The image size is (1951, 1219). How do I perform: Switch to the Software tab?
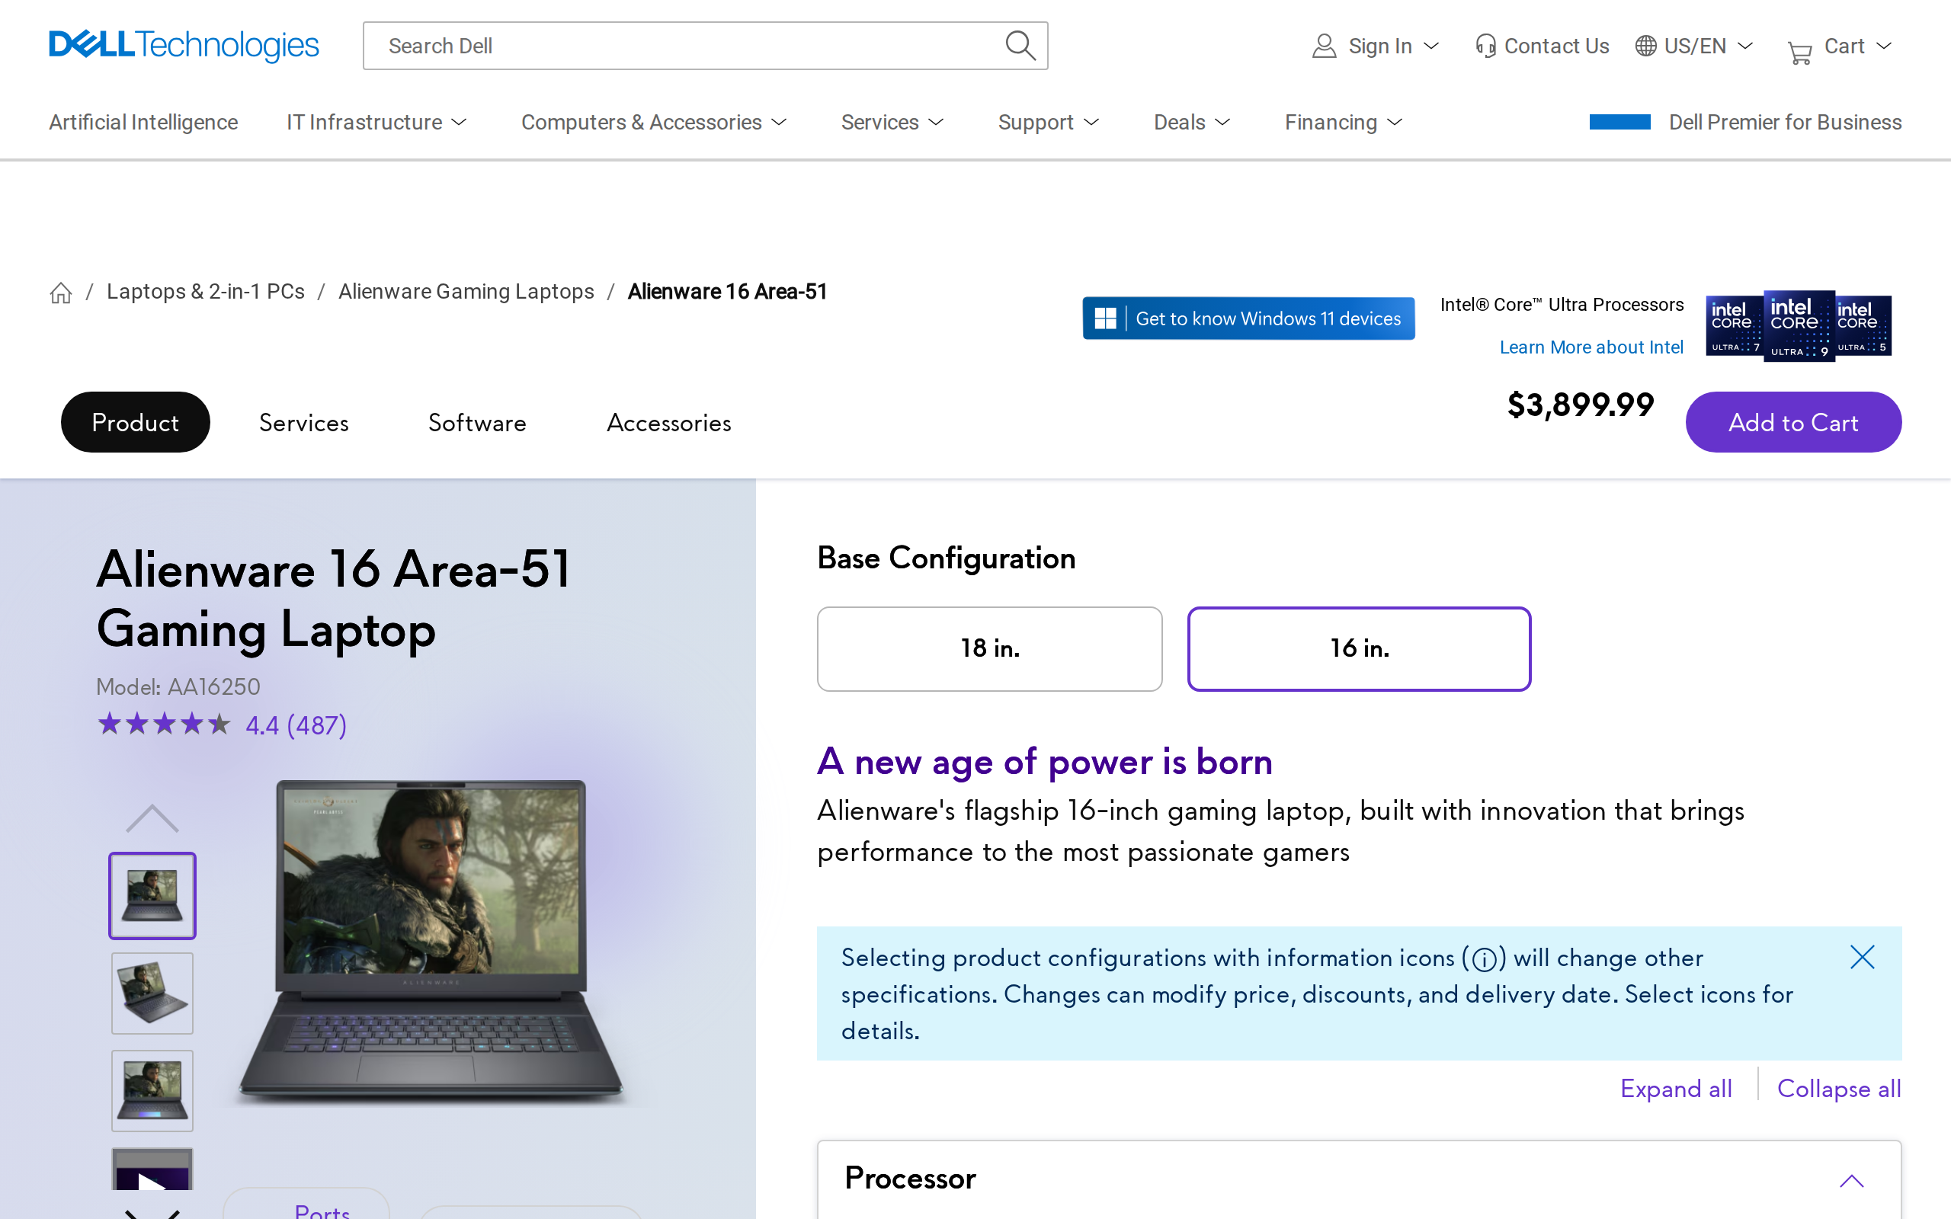pos(477,422)
